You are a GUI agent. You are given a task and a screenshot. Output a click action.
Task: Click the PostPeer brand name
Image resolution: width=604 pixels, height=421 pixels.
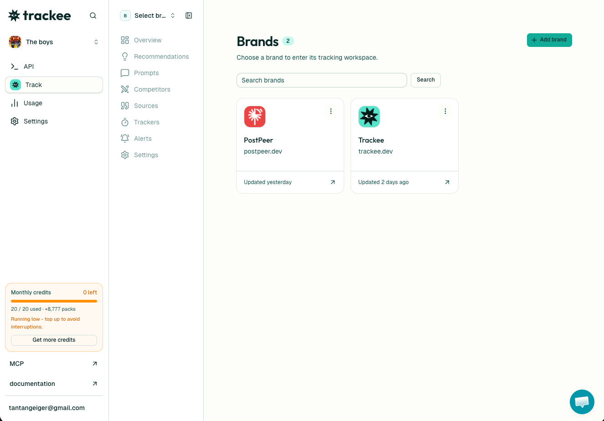click(x=258, y=140)
